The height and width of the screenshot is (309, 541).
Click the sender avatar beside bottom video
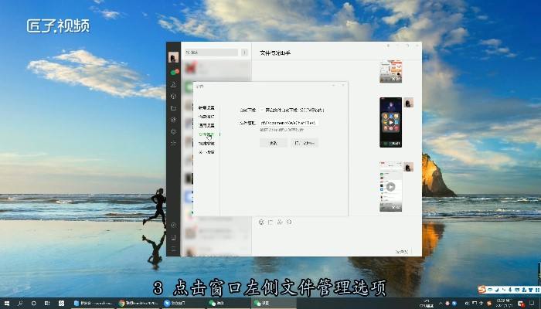click(408, 167)
